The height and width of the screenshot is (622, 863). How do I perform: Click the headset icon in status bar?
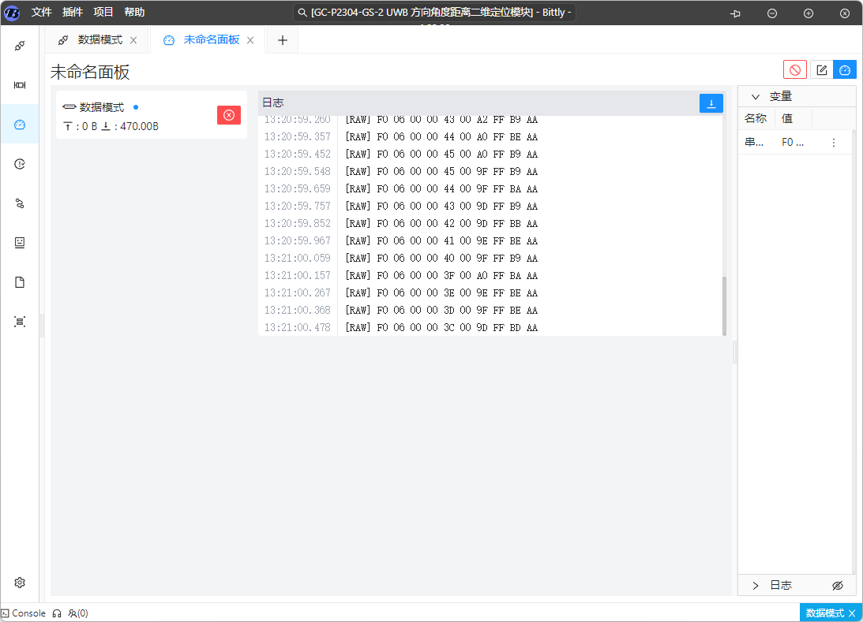tap(57, 613)
